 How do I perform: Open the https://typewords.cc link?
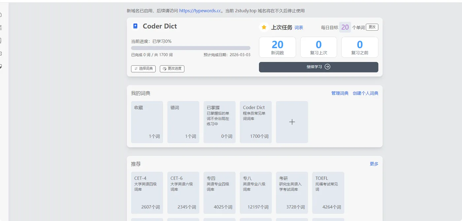click(x=200, y=11)
